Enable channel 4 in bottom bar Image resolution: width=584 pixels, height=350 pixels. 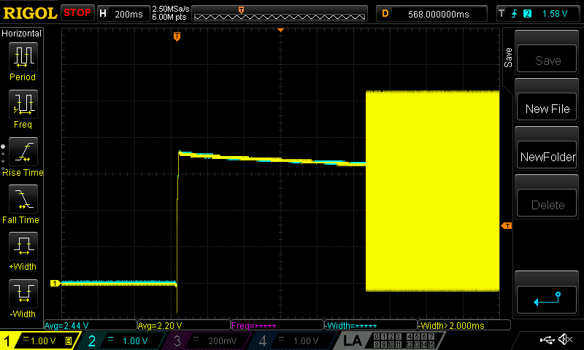click(292, 341)
